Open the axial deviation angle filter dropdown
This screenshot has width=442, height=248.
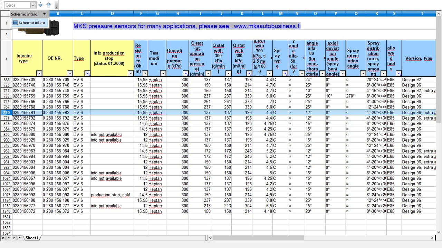343,73
